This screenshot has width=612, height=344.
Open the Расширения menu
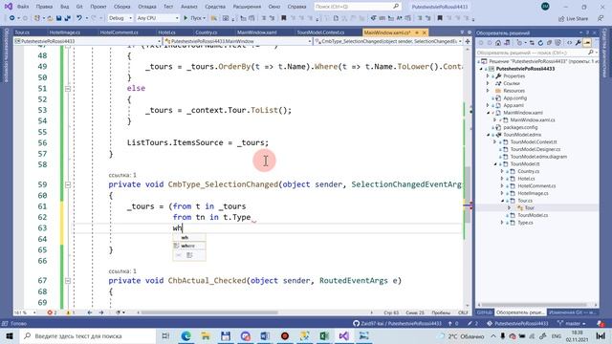(x=247, y=7)
